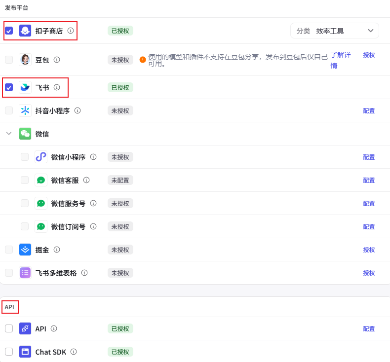Click the 抖音小程序 icon

pyautogui.click(x=25, y=110)
